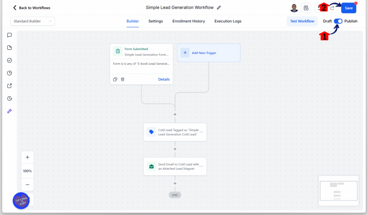Image resolution: width=368 pixels, height=215 pixels.
Task: Duplicate the Form Submitted trigger using copy icon
Action: point(115,79)
